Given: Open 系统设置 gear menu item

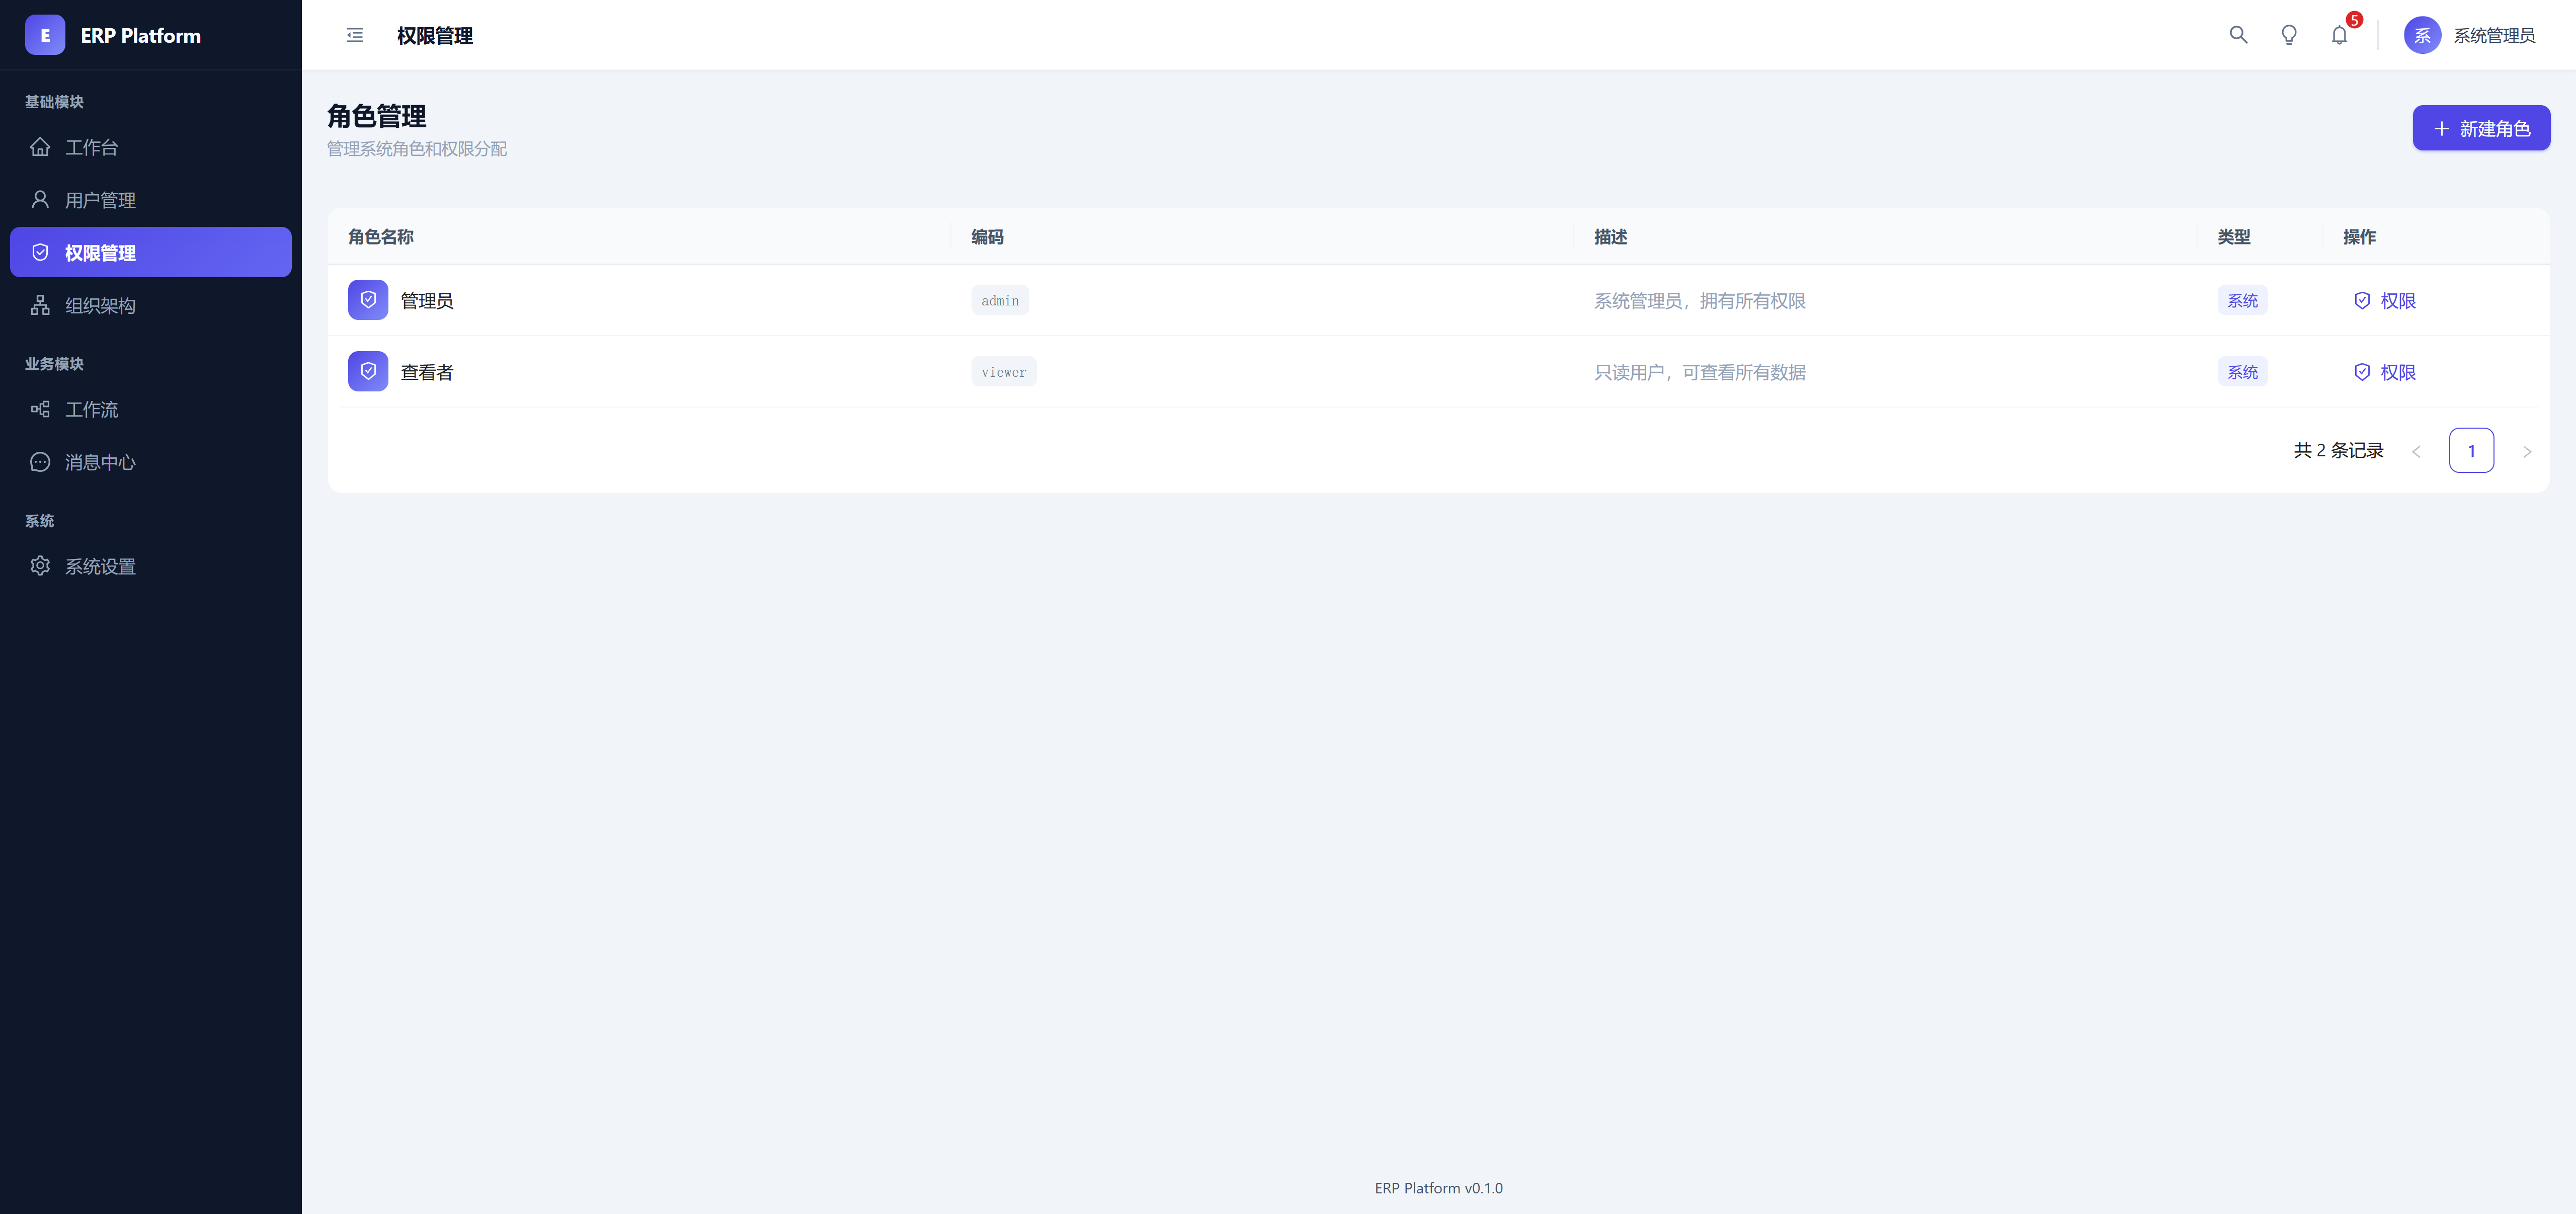Looking at the screenshot, I should [x=100, y=566].
